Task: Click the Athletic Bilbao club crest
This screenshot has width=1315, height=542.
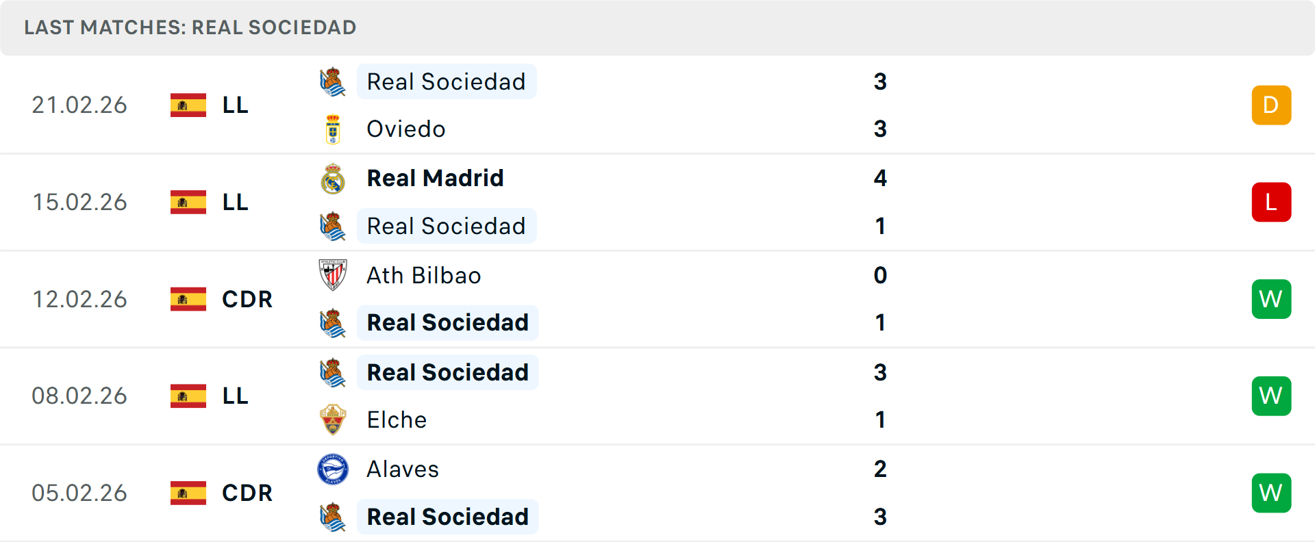Action: (333, 275)
